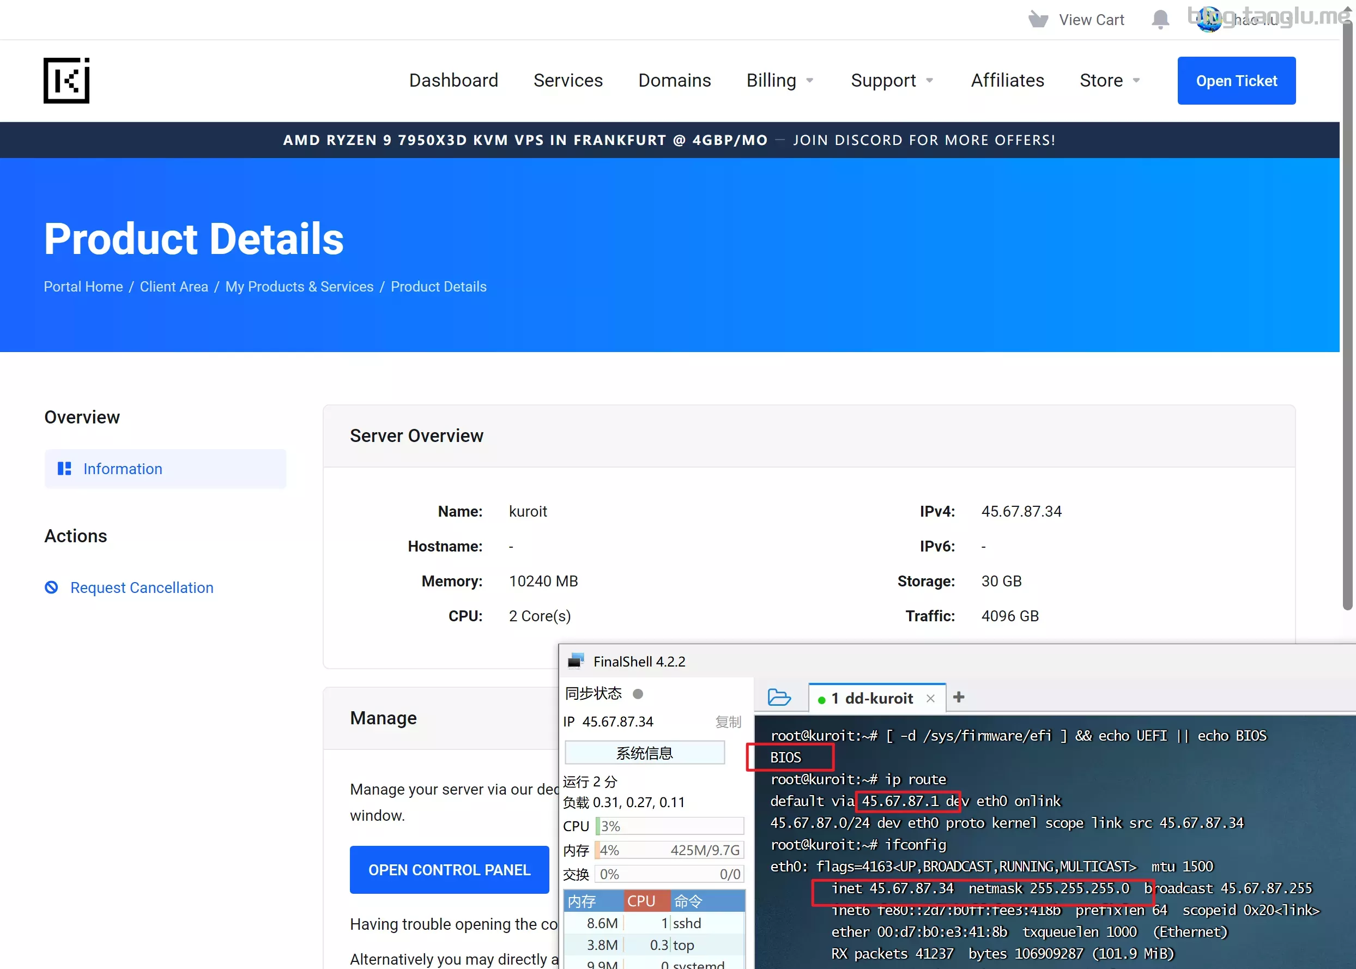Click the Services navigation tab
This screenshot has width=1356, height=969.
point(567,81)
